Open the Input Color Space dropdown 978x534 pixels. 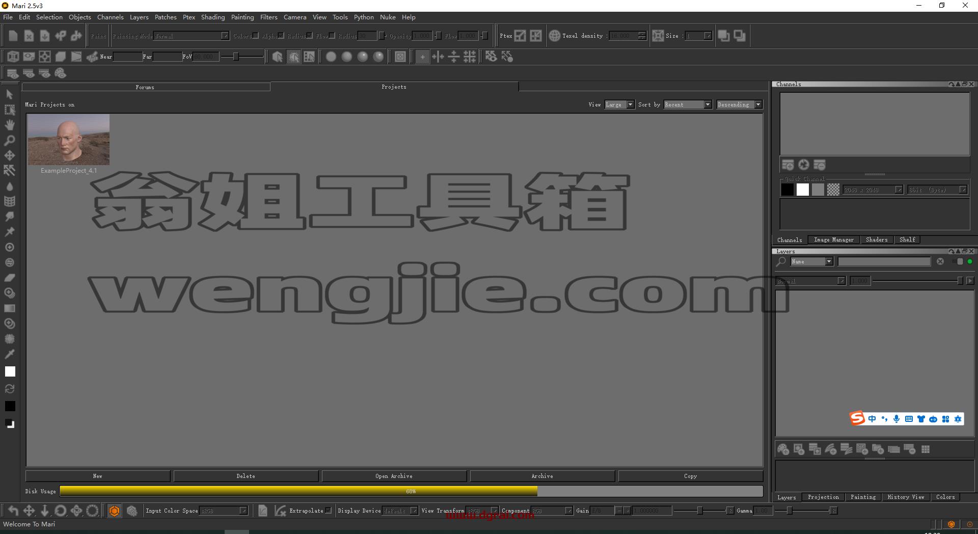224,511
